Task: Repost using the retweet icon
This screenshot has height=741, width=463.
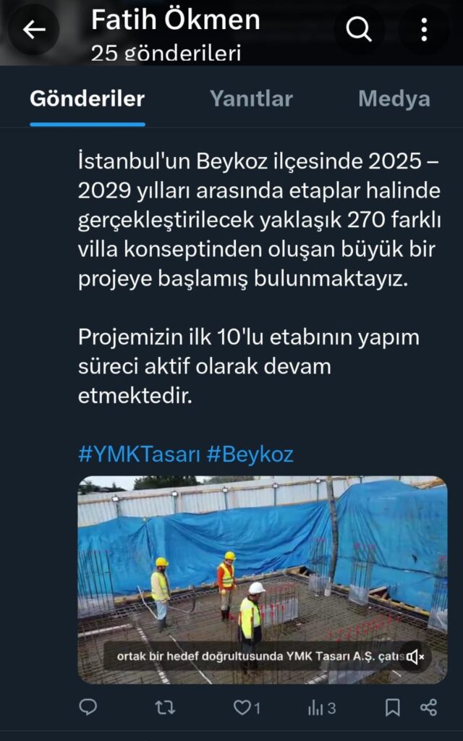Action: tap(165, 708)
